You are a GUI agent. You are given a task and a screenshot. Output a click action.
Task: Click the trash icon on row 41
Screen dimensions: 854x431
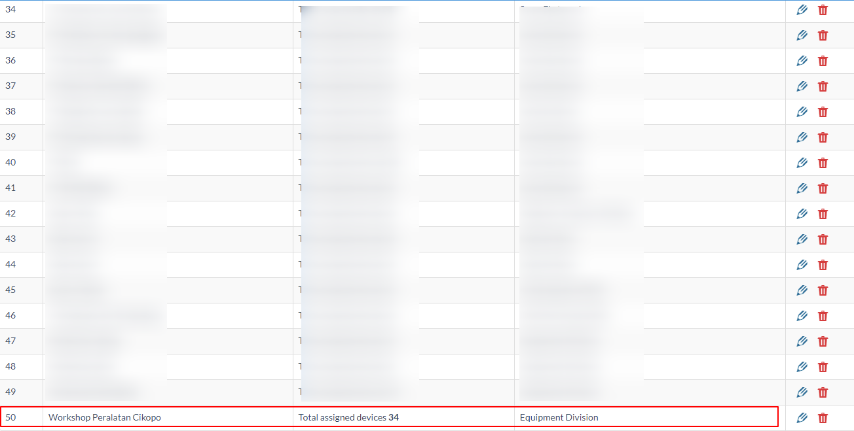click(x=823, y=188)
